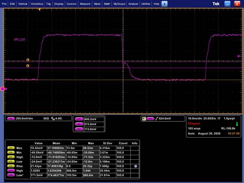Click the C1 badge in Min measurement row
The height and width of the screenshot is (183, 244).
click(11, 153)
